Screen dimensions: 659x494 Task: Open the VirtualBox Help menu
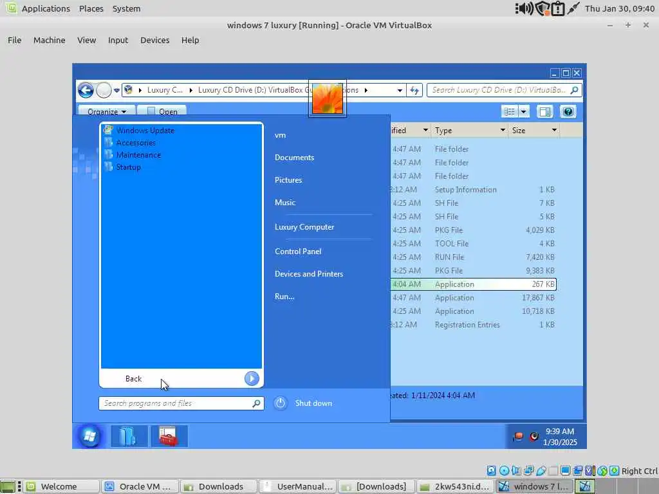[190, 41]
